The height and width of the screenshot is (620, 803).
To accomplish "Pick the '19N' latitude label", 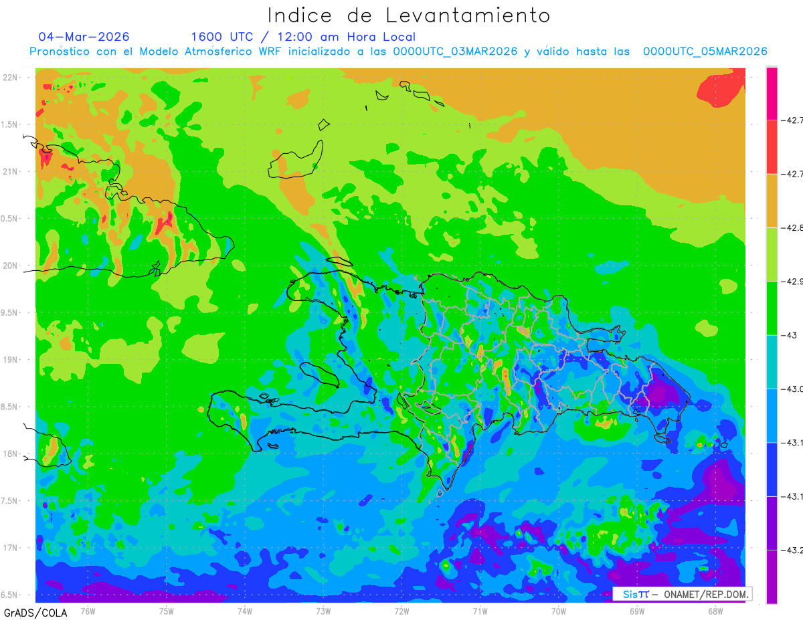I will click(10, 359).
